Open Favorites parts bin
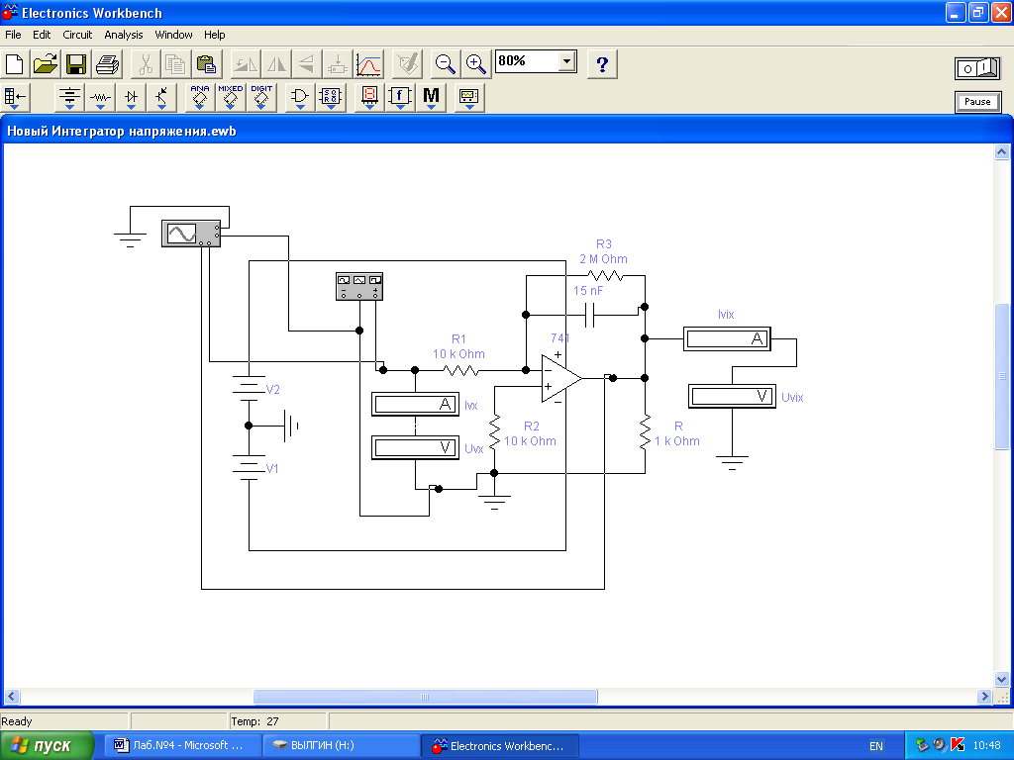Screen dimensions: 1014x760 point(15,98)
